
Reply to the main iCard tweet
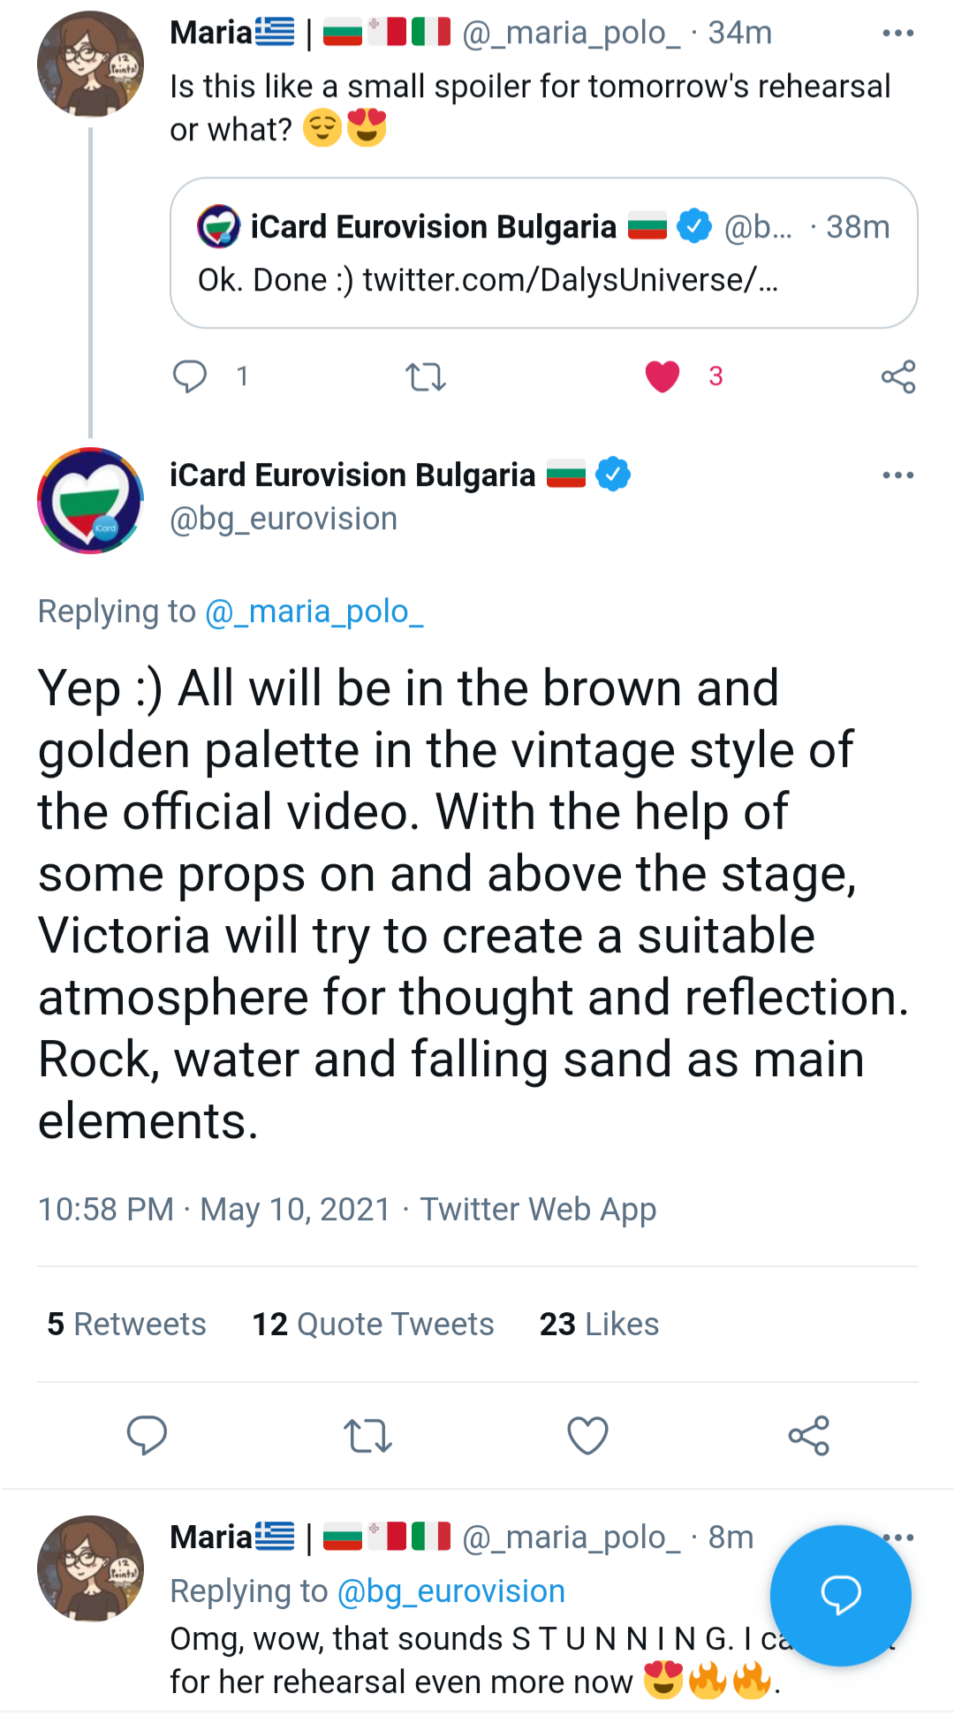(147, 1435)
